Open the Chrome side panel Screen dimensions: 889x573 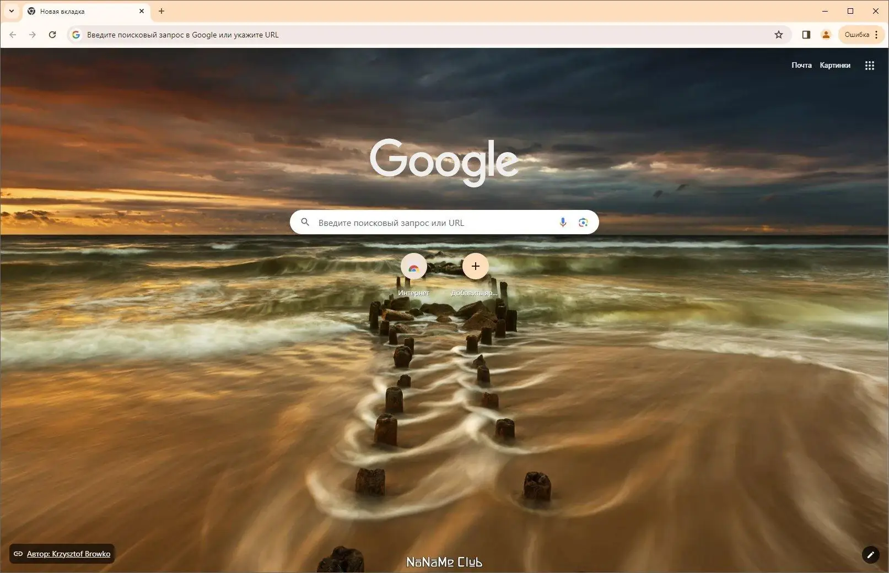[806, 34]
